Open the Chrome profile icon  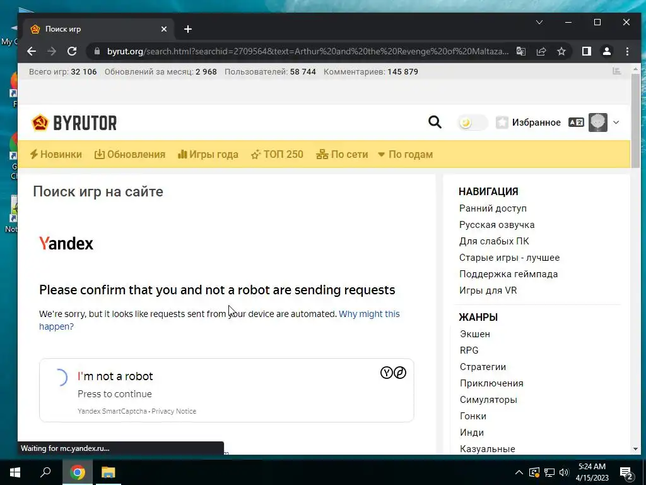pyautogui.click(x=607, y=51)
